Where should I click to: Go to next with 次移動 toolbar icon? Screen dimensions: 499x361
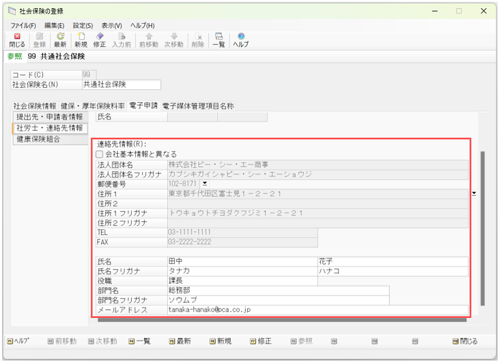pos(174,40)
